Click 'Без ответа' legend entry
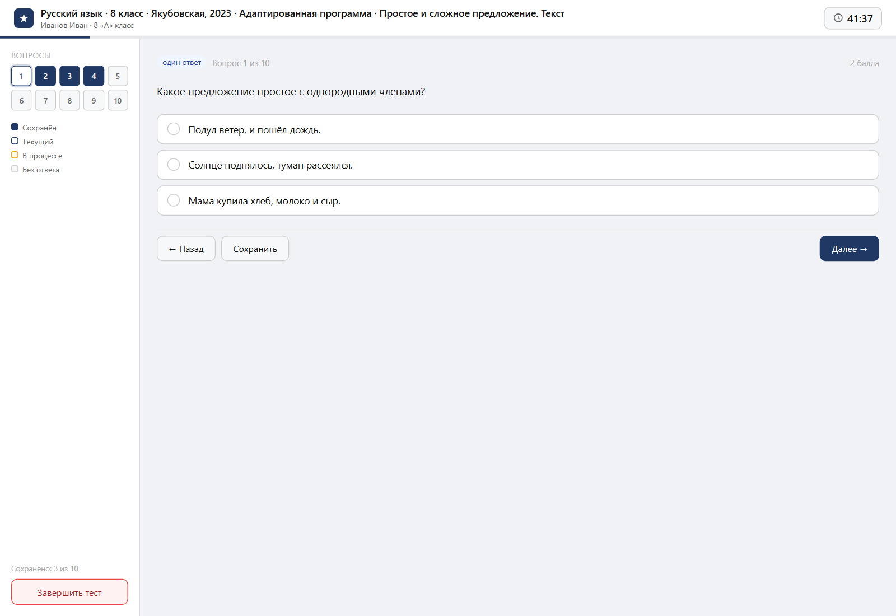 pyautogui.click(x=35, y=170)
